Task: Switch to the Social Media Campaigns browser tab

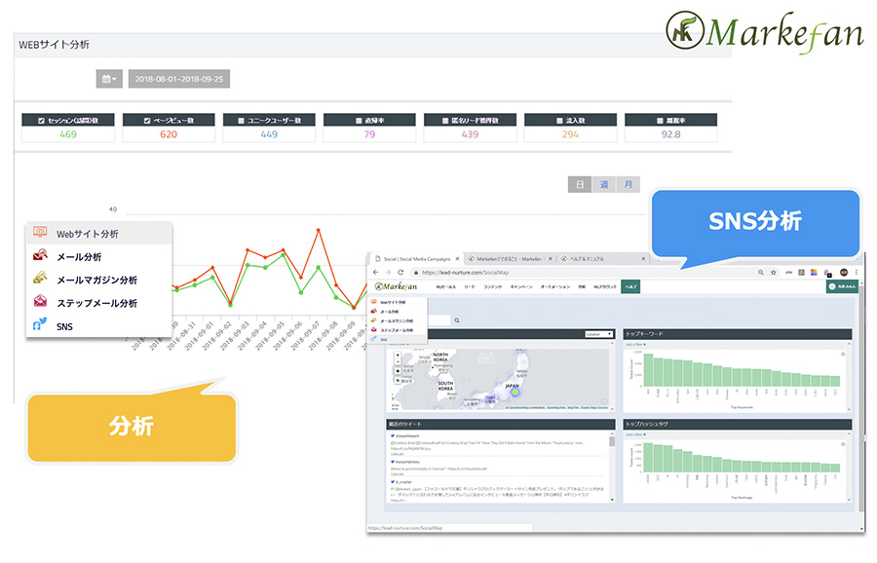Action: (x=415, y=259)
